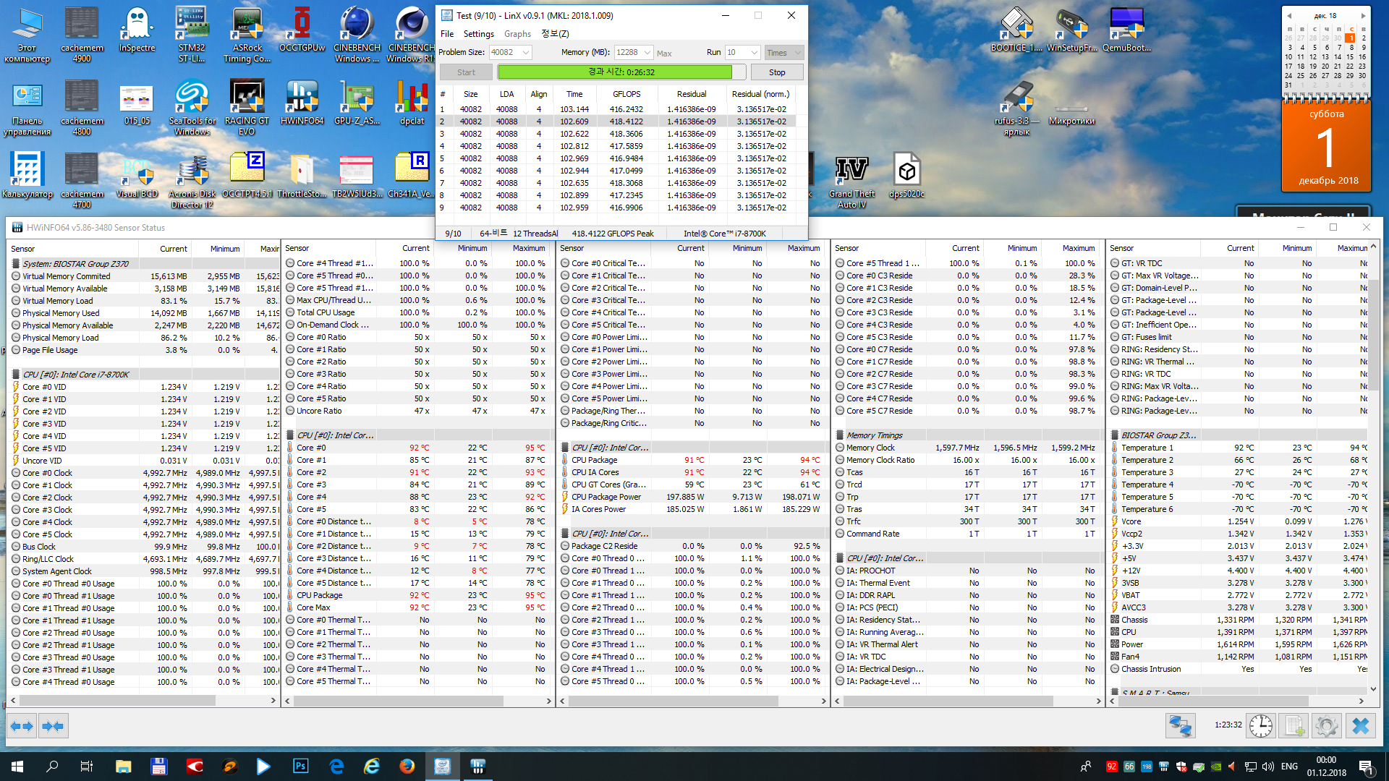Click NVIDIA tray icon in taskbar
1389x781 pixels.
tap(1216, 767)
